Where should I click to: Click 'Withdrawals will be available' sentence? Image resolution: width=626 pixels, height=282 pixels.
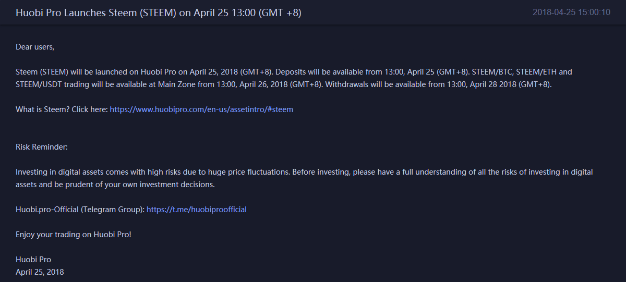click(438, 84)
